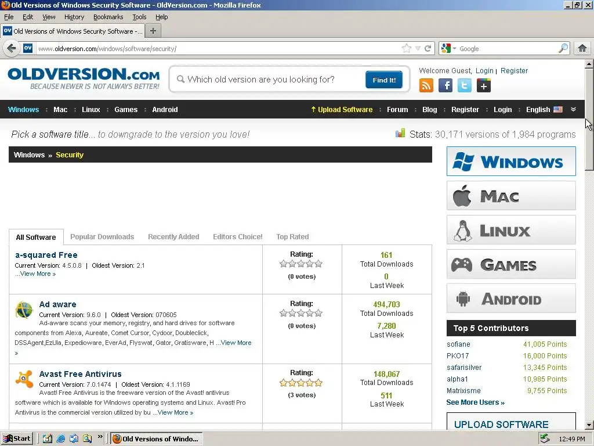Rate Ad aware using its star row

(301, 313)
